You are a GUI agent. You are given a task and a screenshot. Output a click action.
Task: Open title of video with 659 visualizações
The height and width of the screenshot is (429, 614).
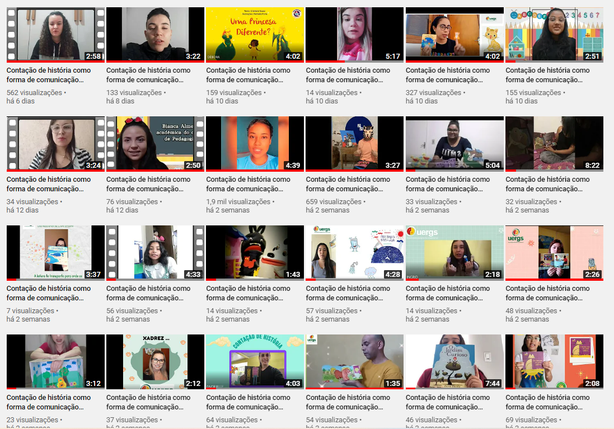pos(348,184)
